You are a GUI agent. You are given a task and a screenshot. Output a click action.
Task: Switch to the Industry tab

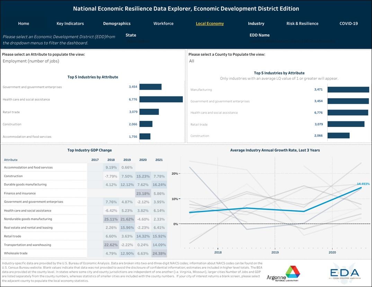[256, 23]
